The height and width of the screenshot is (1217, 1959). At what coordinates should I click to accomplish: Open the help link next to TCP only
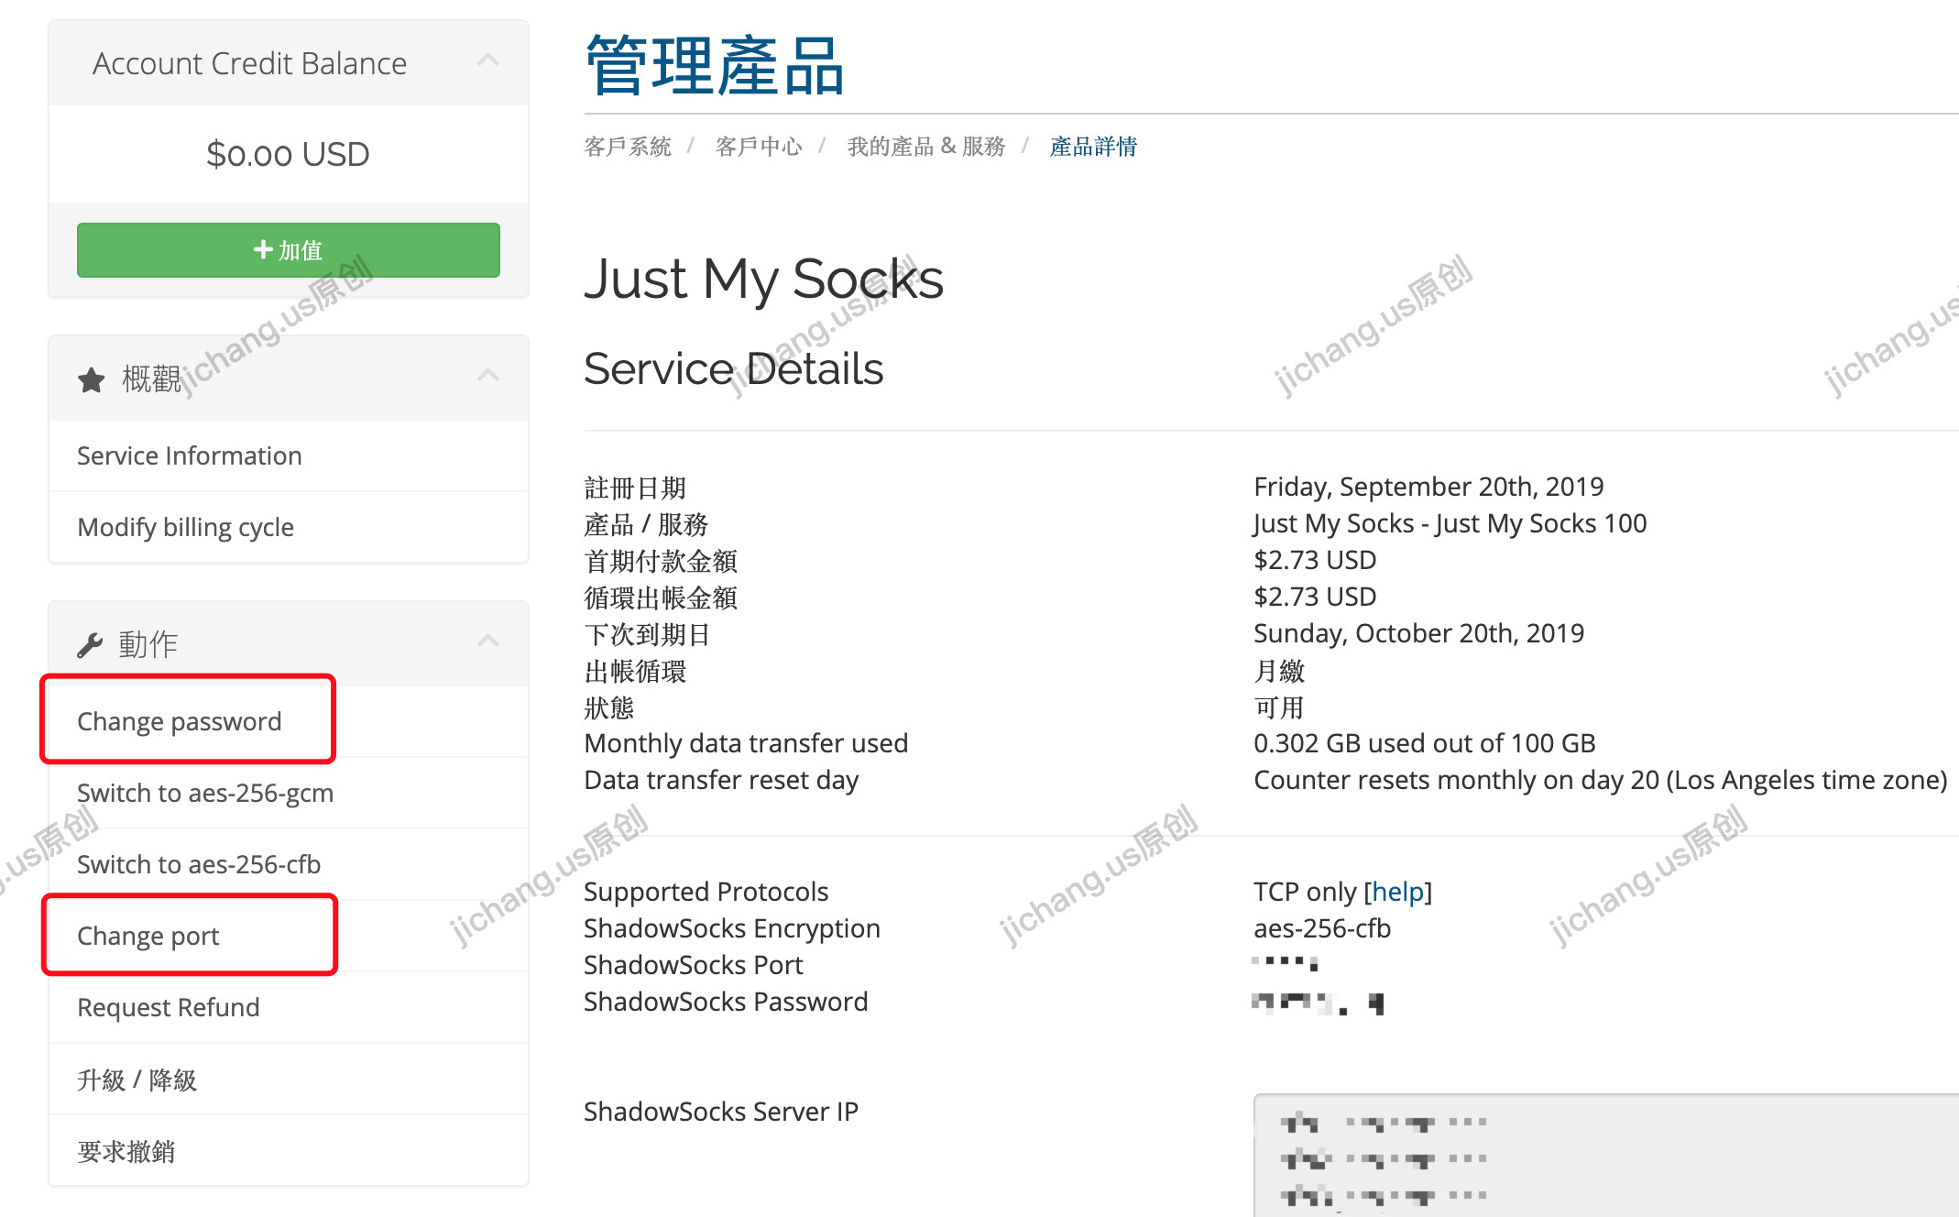click(x=1397, y=892)
